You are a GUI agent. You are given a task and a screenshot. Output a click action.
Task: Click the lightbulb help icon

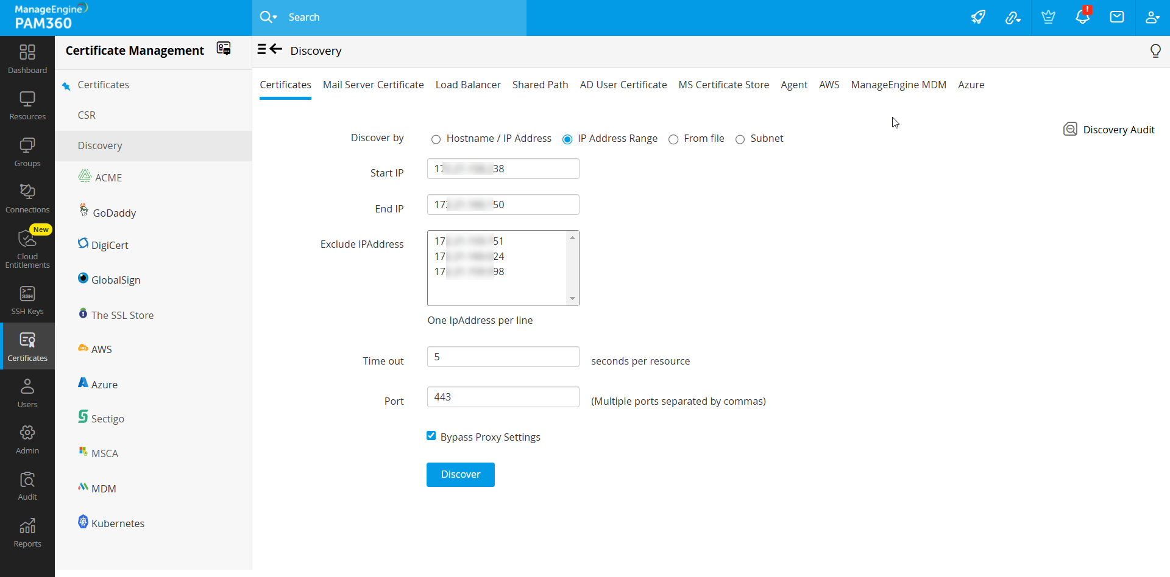point(1155,51)
